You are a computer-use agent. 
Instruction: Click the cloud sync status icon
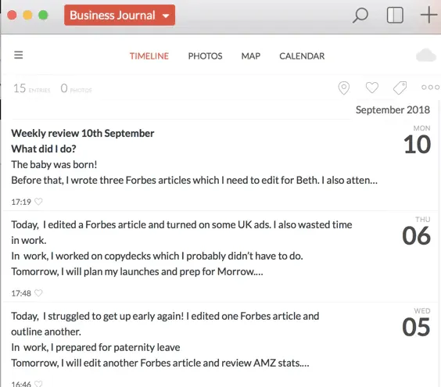click(426, 56)
